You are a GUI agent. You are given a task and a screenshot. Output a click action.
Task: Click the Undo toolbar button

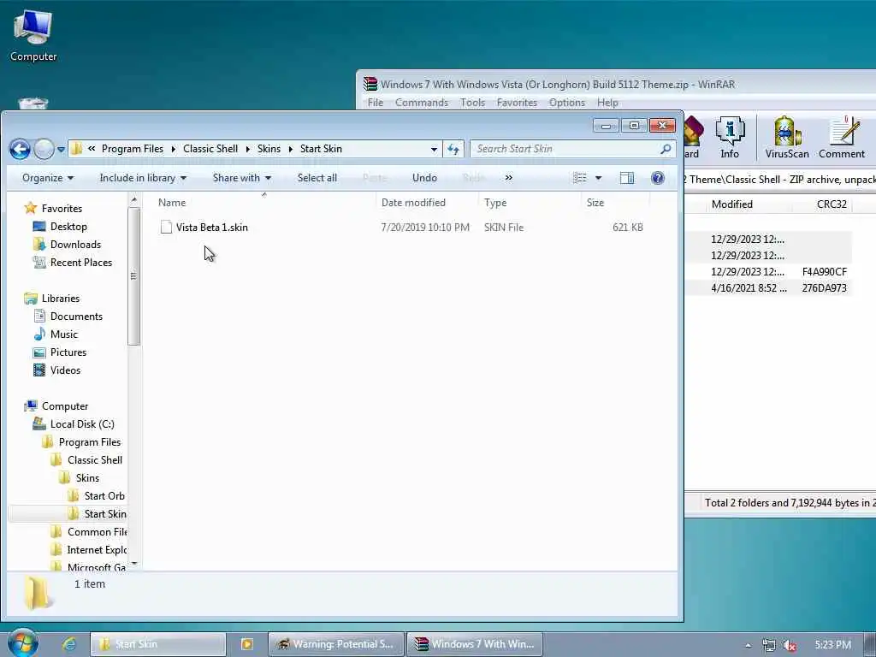click(424, 178)
